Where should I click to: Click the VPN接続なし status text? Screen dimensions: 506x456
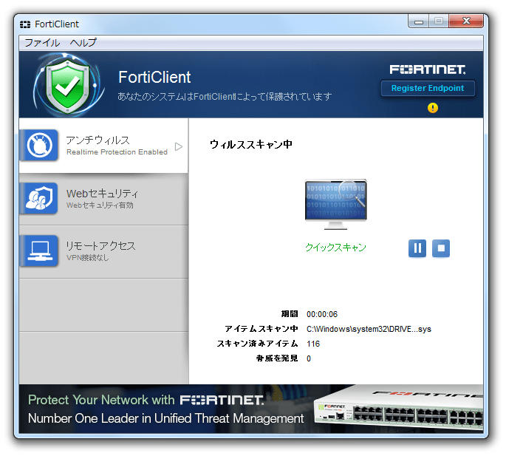87,258
